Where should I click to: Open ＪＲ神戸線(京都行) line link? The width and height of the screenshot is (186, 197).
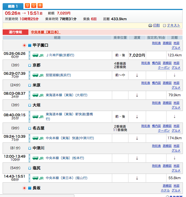[60, 55]
